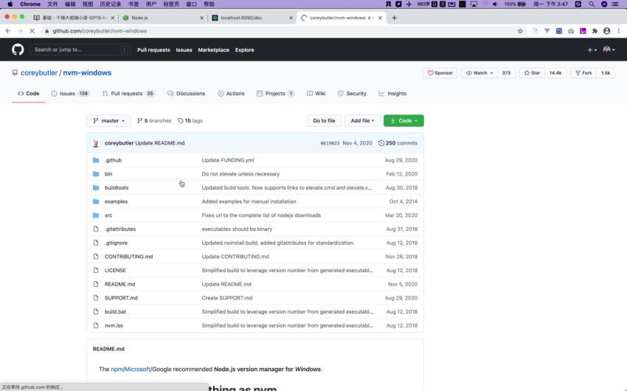Image resolution: width=627 pixels, height=391 pixels.
Task: Close the localhost:8090/abc tab
Action: [x=291, y=18]
